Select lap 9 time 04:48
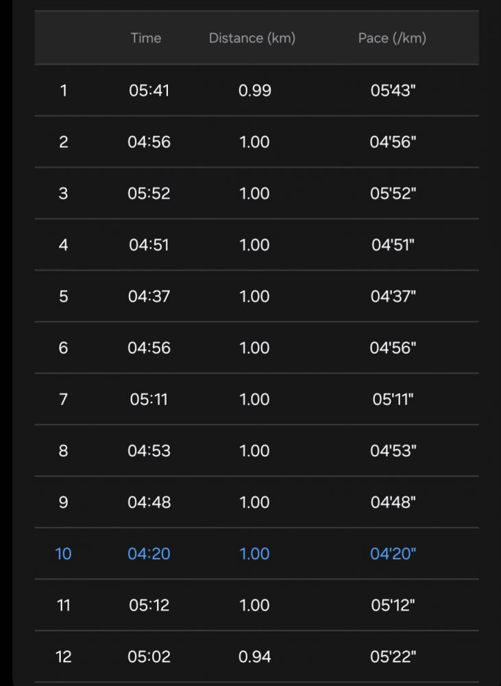 tap(149, 502)
